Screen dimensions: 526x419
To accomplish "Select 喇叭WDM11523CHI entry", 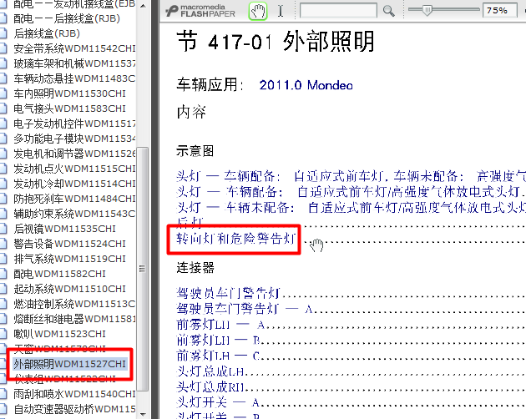I will tap(59, 334).
